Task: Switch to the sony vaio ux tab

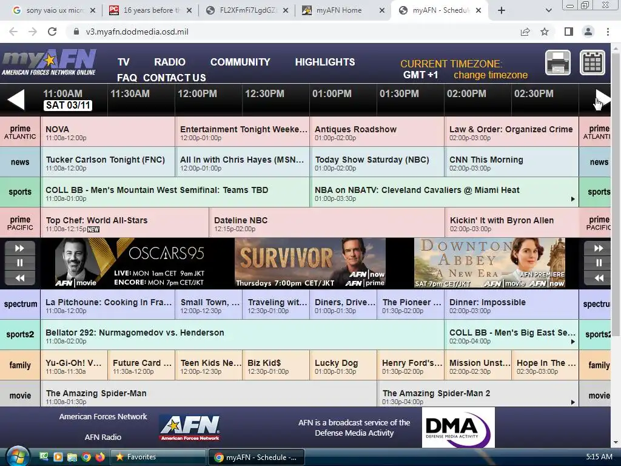Action: tap(54, 10)
